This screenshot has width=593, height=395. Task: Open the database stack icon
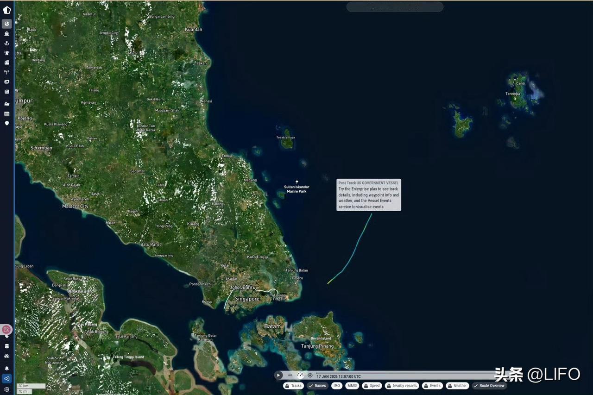[x=7, y=346]
